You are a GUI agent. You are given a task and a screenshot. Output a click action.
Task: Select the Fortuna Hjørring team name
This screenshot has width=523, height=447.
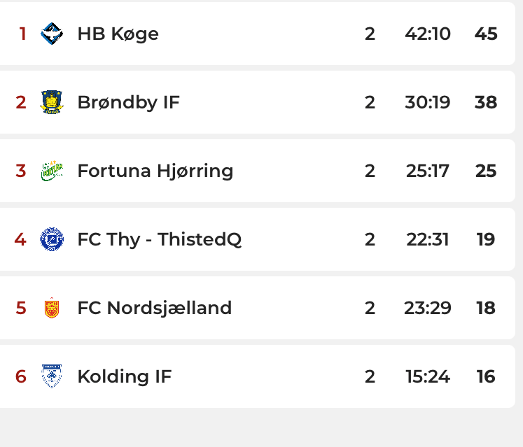point(155,171)
